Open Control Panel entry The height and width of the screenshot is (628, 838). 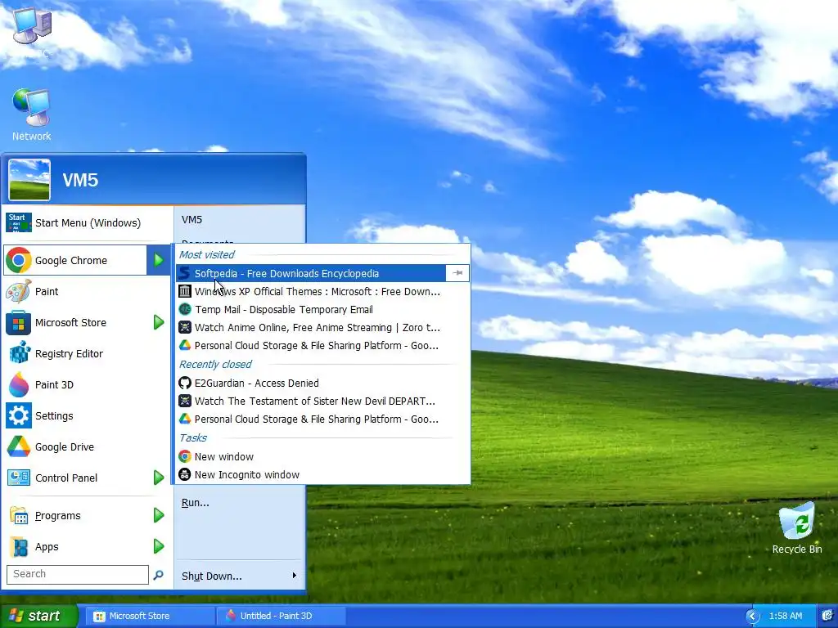[x=74, y=478]
